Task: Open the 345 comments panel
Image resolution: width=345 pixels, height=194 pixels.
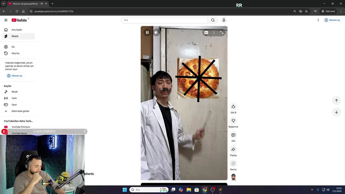Action: 233,135
